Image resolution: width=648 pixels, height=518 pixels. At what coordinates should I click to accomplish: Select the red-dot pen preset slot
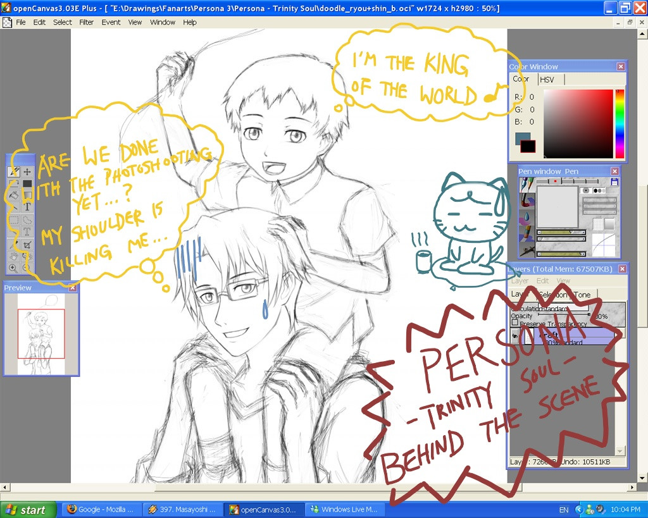(x=555, y=181)
